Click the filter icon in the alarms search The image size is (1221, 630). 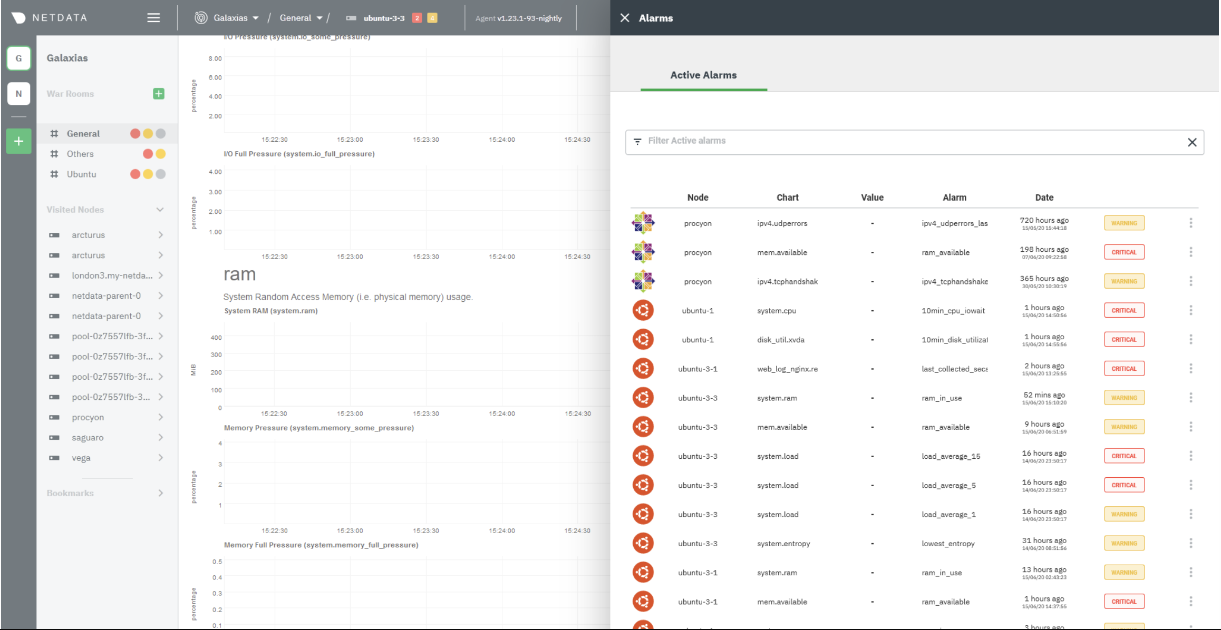[637, 141]
